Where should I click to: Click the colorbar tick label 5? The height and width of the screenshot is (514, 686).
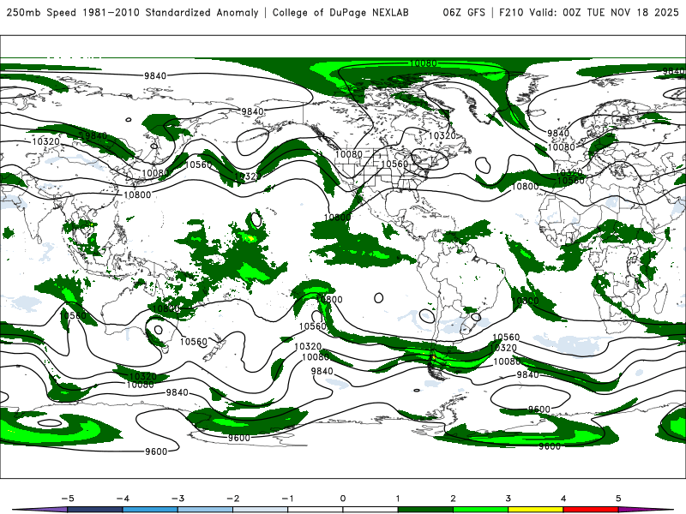click(x=618, y=499)
